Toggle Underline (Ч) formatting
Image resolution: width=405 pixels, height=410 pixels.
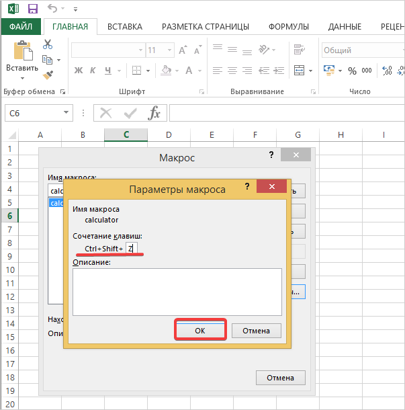109,71
